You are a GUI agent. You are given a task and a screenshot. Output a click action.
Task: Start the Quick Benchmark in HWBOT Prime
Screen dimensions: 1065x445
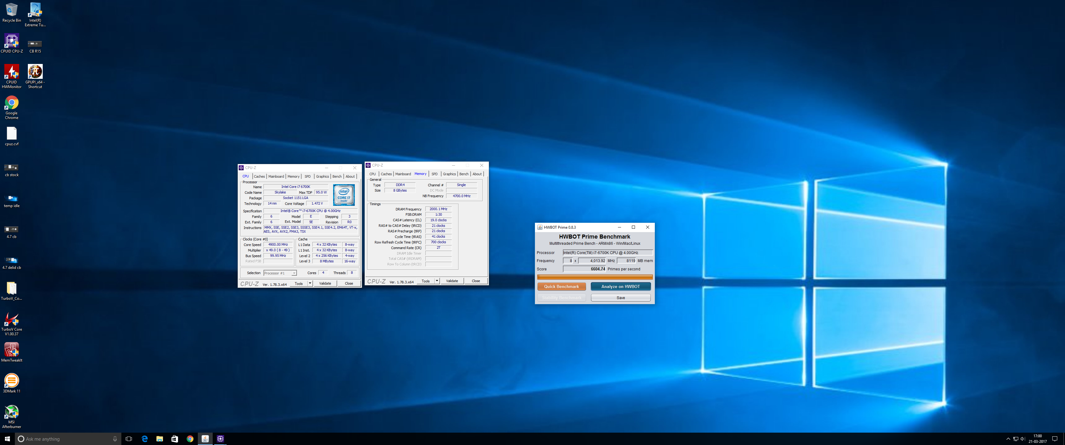coord(561,286)
